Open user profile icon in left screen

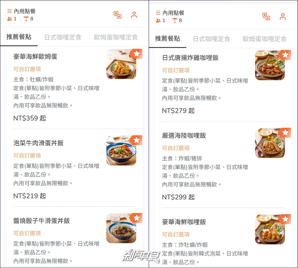pyautogui.click(x=134, y=15)
